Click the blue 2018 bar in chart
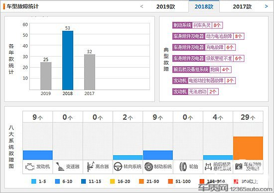 coord(68,60)
